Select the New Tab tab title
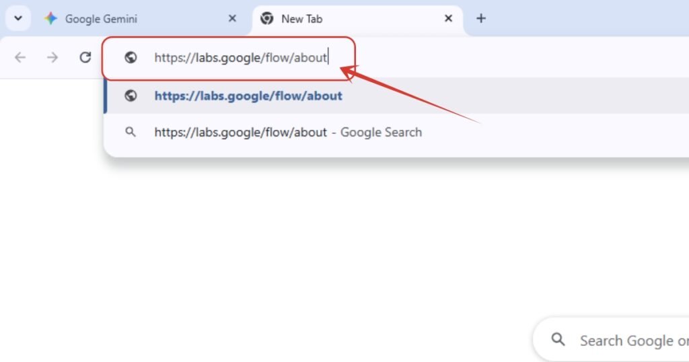 click(301, 19)
